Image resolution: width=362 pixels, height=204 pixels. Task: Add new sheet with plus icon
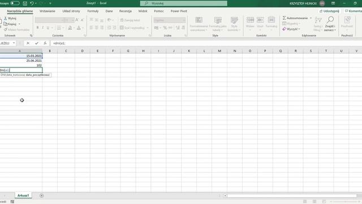pos(41,195)
